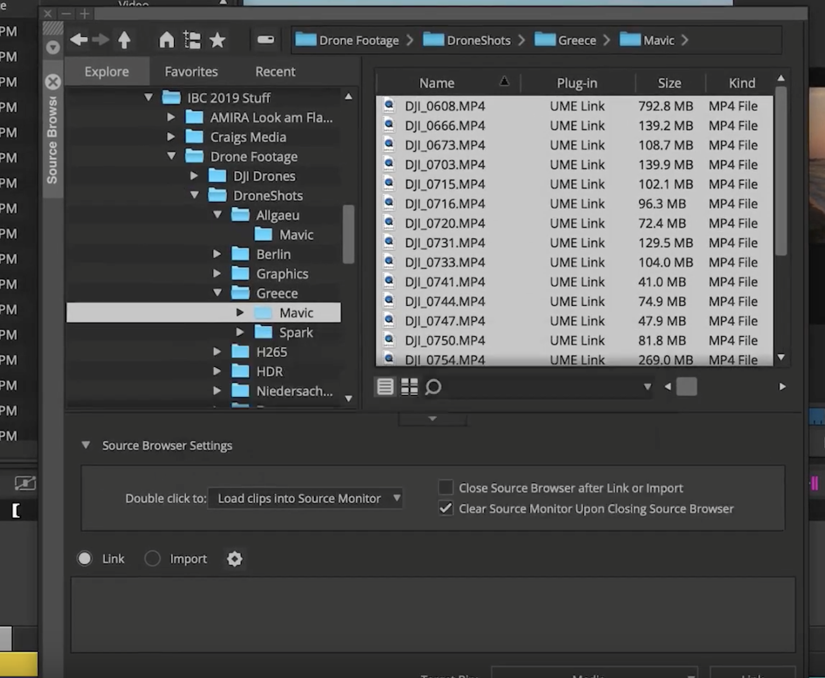The height and width of the screenshot is (678, 825).
Task: Go up one folder level
Action: [x=124, y=40]
